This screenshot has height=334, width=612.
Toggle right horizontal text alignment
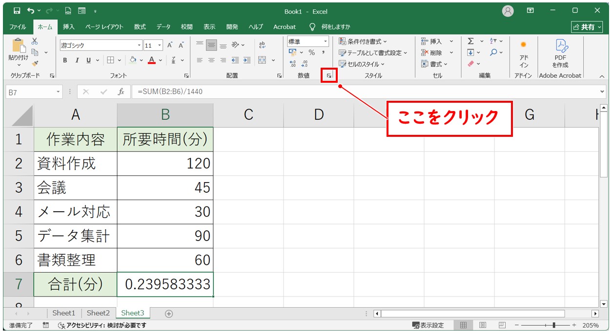tap(223, 60)
